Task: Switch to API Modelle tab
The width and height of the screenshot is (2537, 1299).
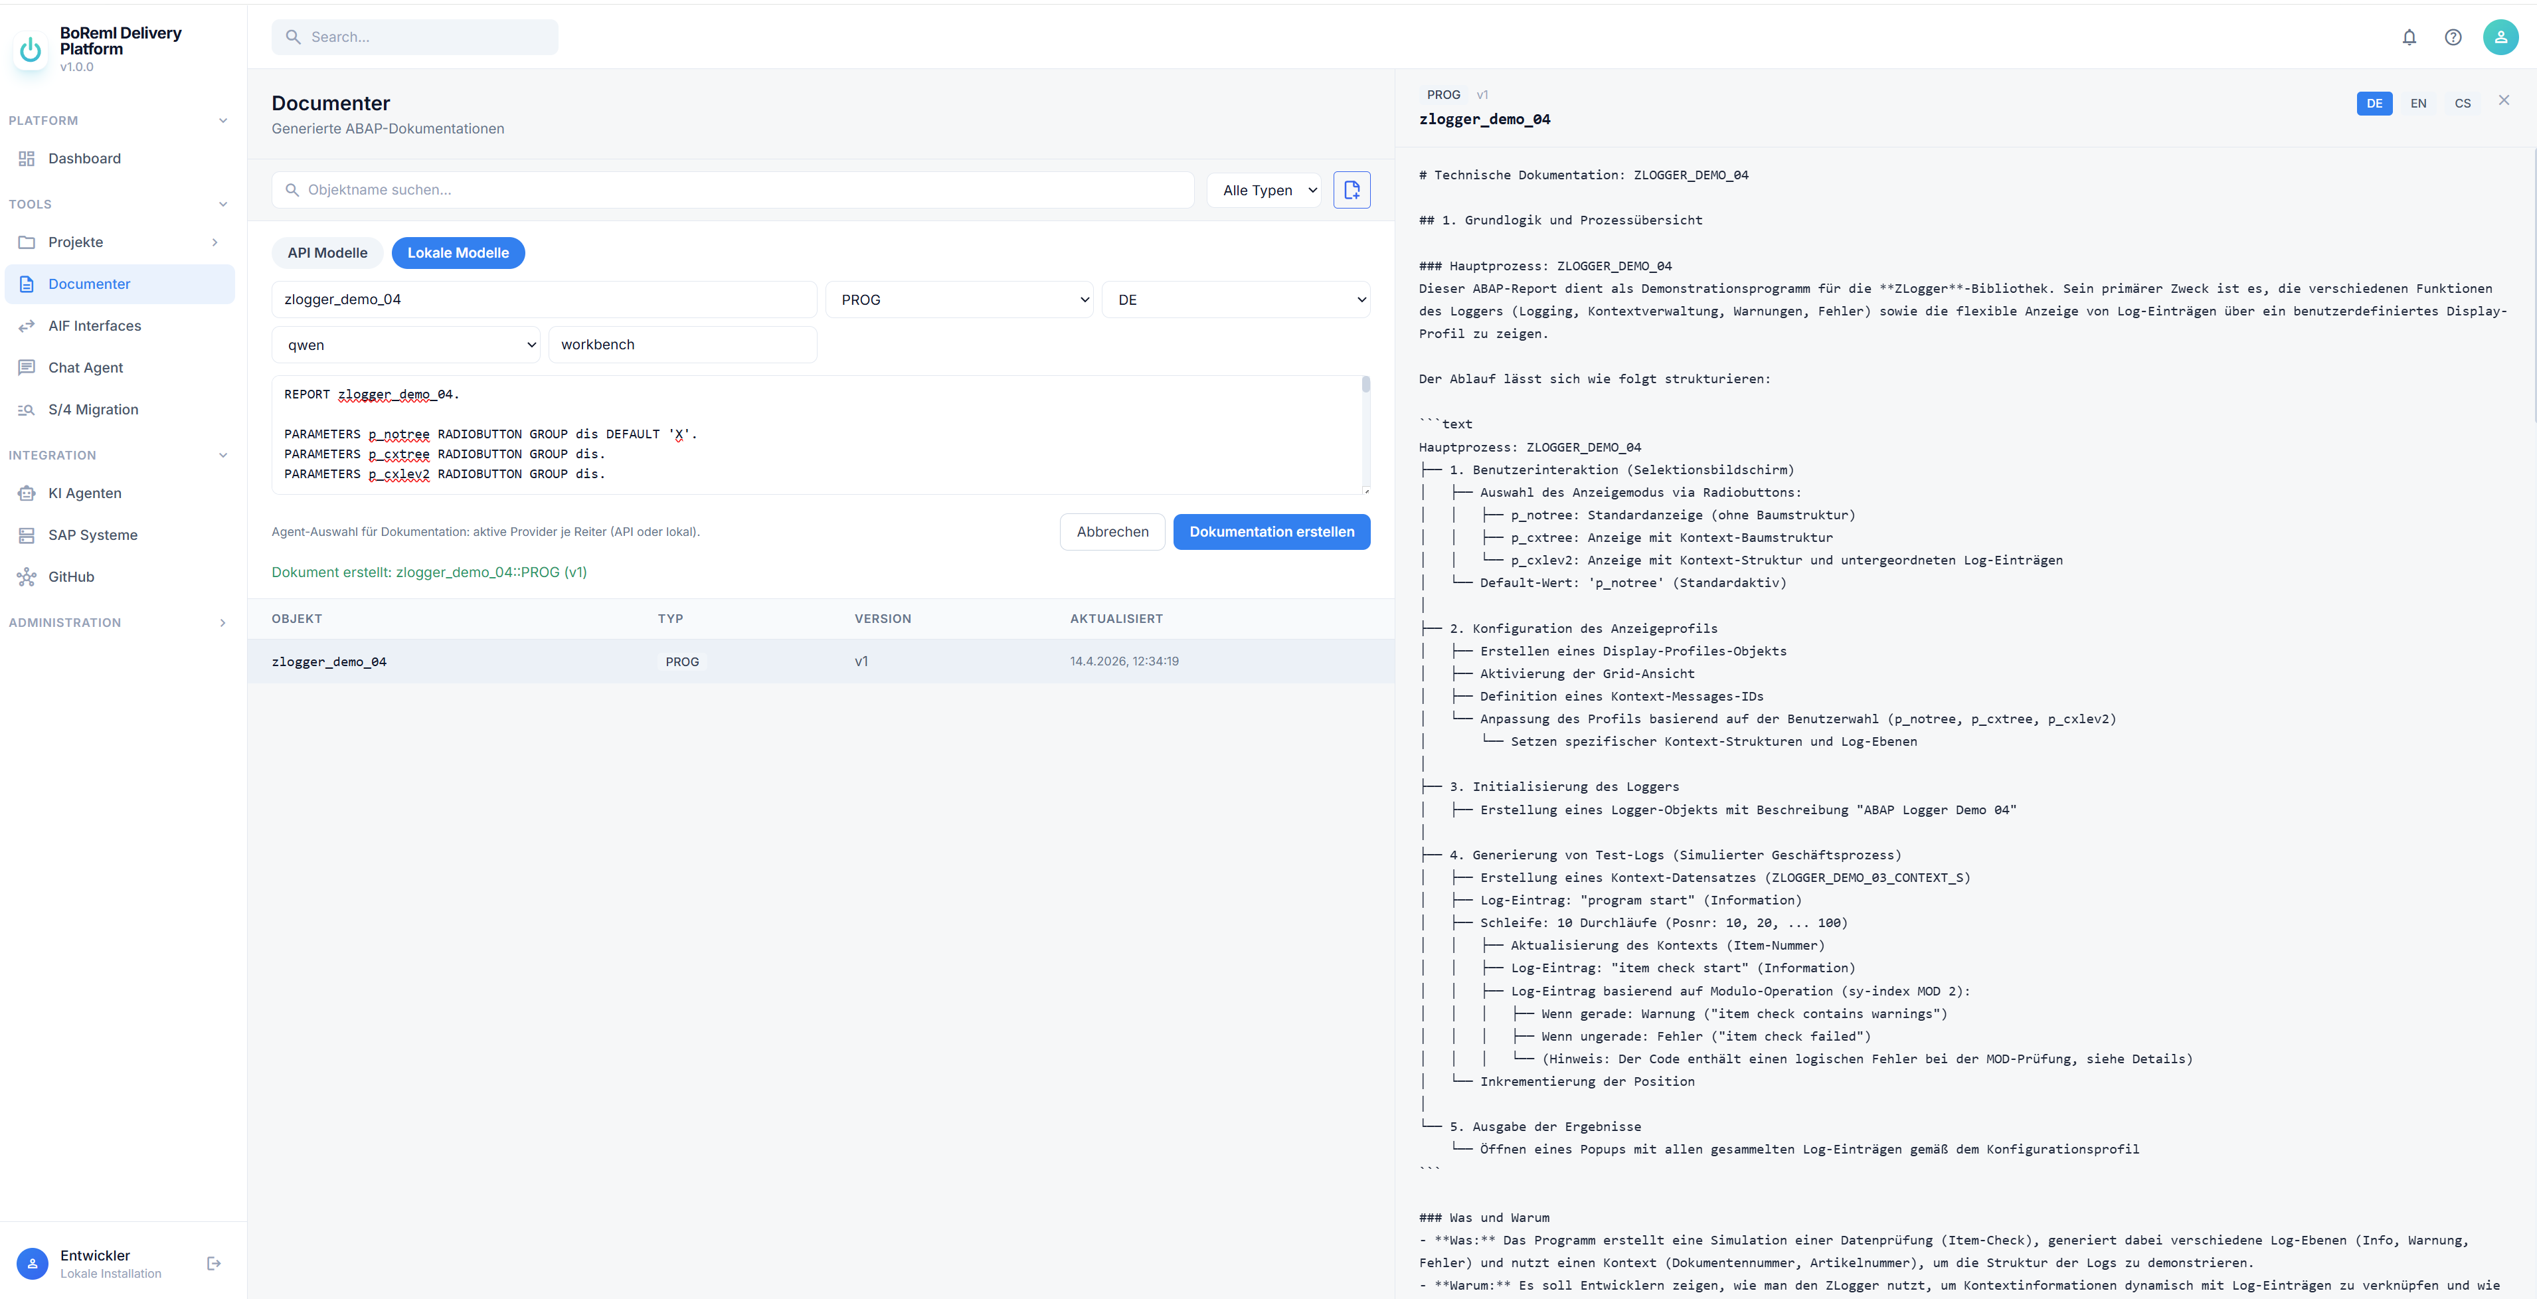Action: pyautogui.click(x=327, y=253)
